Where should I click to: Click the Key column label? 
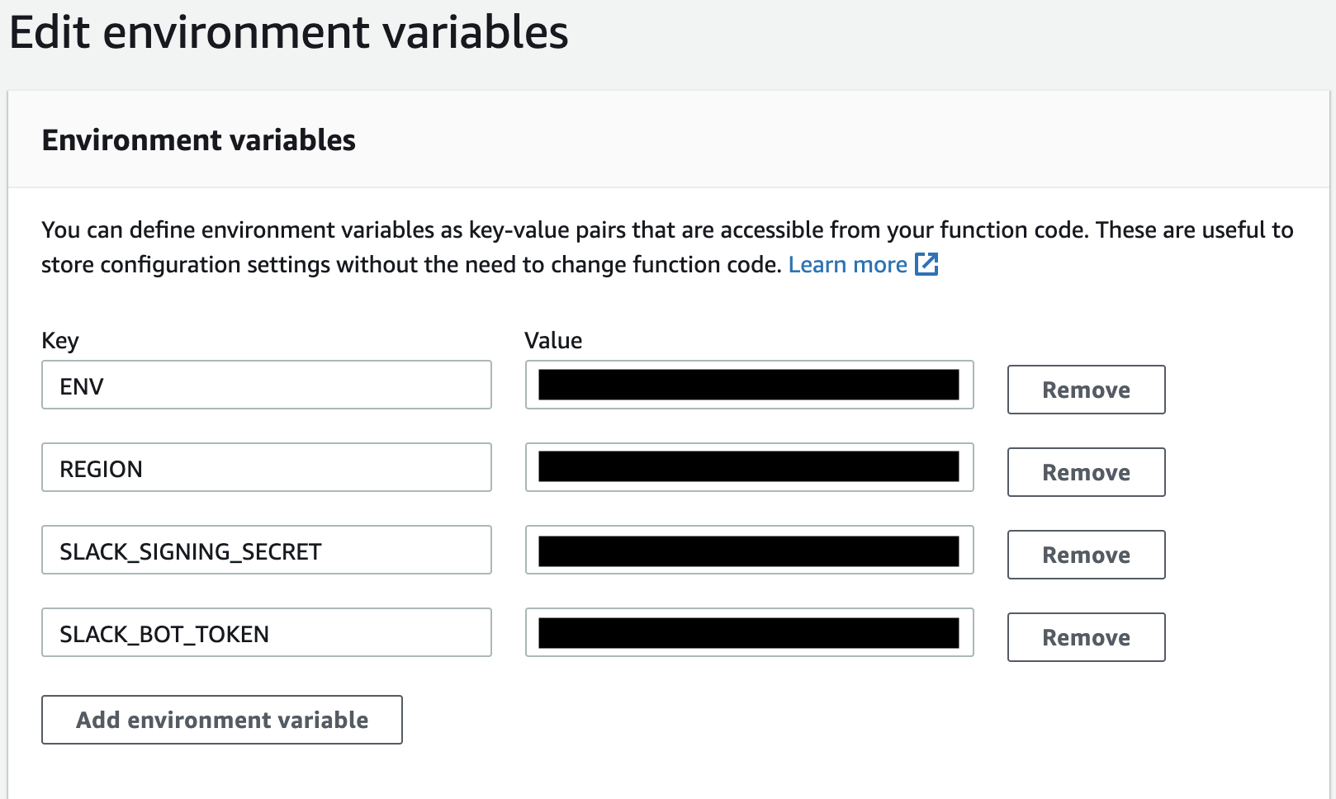pos(60,341)
